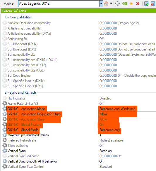The width and height of the screenshot is (156, 171).
Task: Select the 'SLI Broadcast (DX9)' setting name
Action: click(x=22, y=49)
